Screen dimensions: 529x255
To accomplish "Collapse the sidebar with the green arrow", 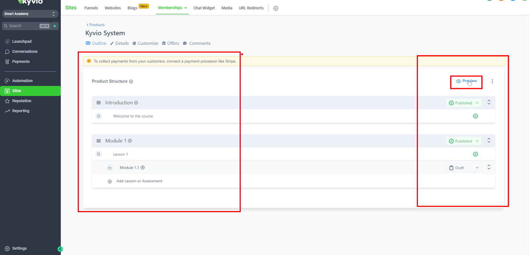I will coord(60,249).
